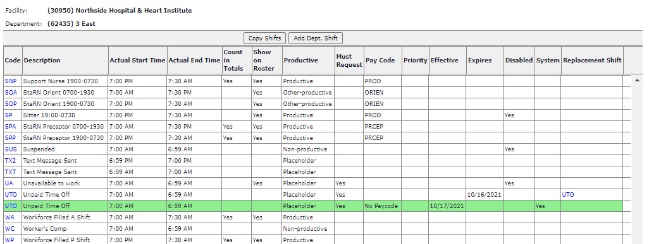The height and width of the screenshot is (244, 649).
Task: Open the SOA shift code link
Action: tap(11, 93)
